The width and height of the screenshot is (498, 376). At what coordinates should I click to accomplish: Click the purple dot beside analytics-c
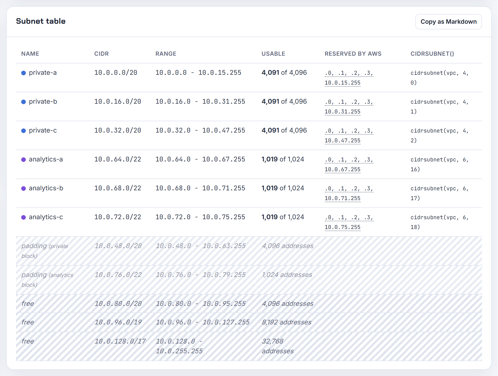(24, 217)
